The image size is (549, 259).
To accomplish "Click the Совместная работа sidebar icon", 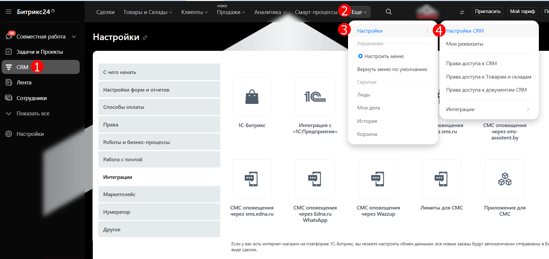I will coord(9,36).
